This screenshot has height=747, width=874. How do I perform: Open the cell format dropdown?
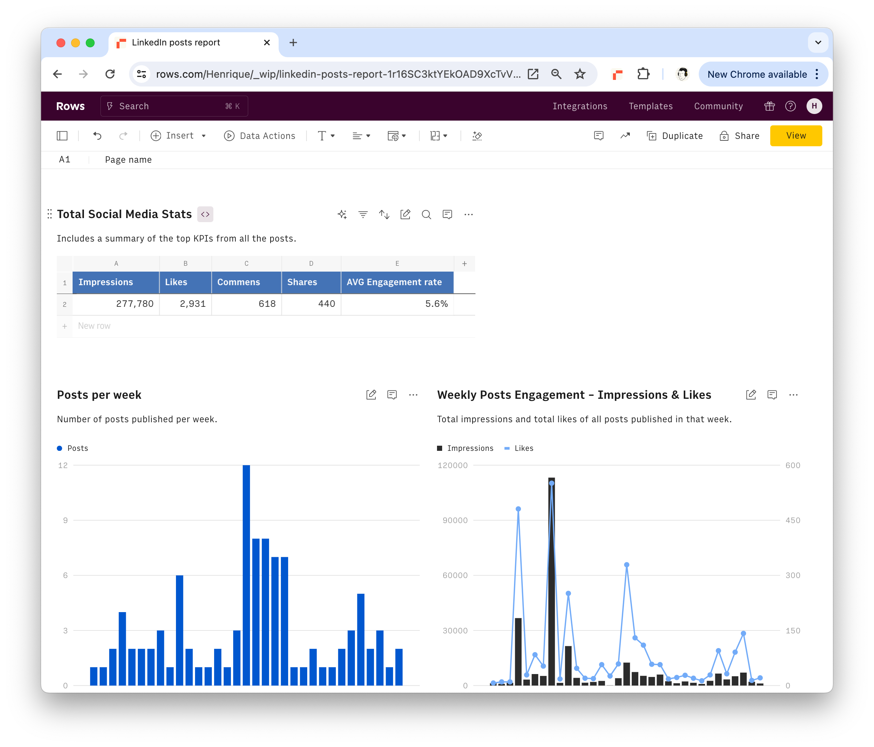(x=397, y=136)
